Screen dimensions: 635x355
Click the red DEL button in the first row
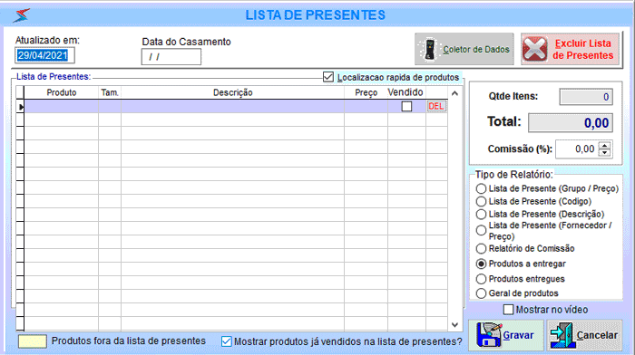coord(435,106)
